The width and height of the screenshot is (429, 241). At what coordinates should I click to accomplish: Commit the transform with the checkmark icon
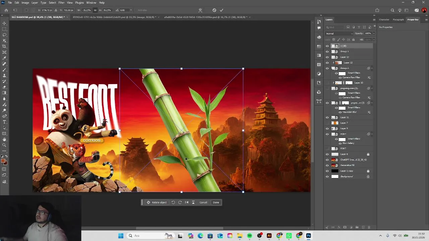(x=222, y=10)
